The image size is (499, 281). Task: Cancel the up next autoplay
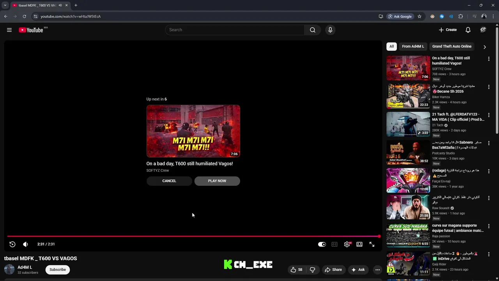(169, 181)
